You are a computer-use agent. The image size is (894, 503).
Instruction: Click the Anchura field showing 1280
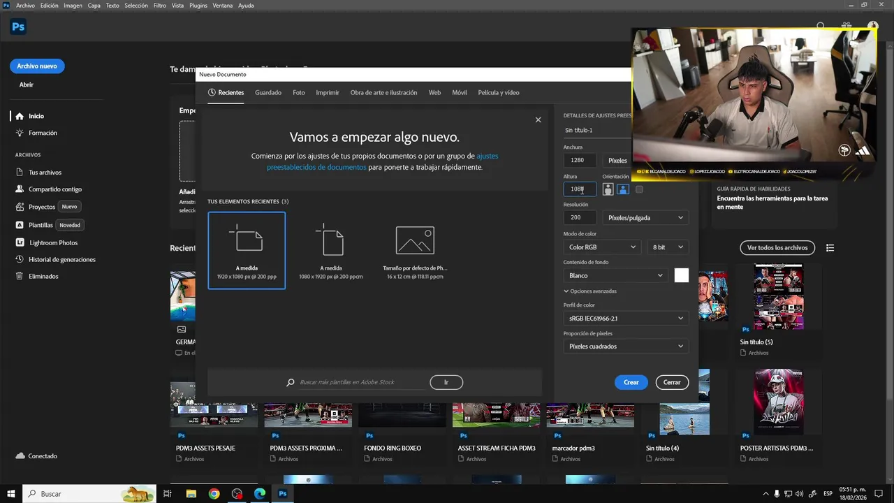tap(580, 161)
